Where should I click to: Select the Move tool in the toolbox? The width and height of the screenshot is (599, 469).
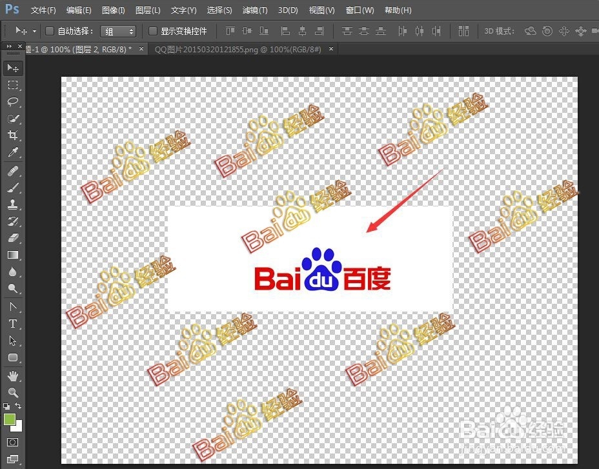coord(13,68)
